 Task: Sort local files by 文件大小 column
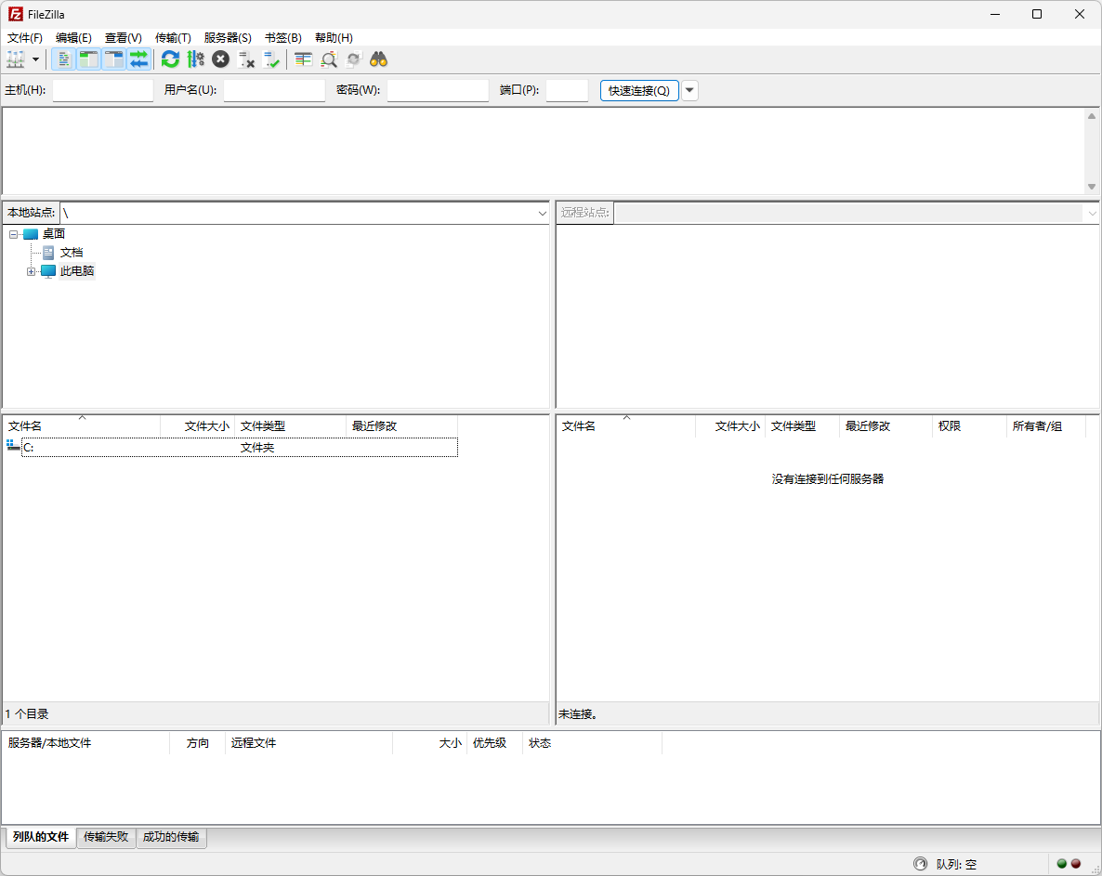pyautogui.click(x=203, y=425)
